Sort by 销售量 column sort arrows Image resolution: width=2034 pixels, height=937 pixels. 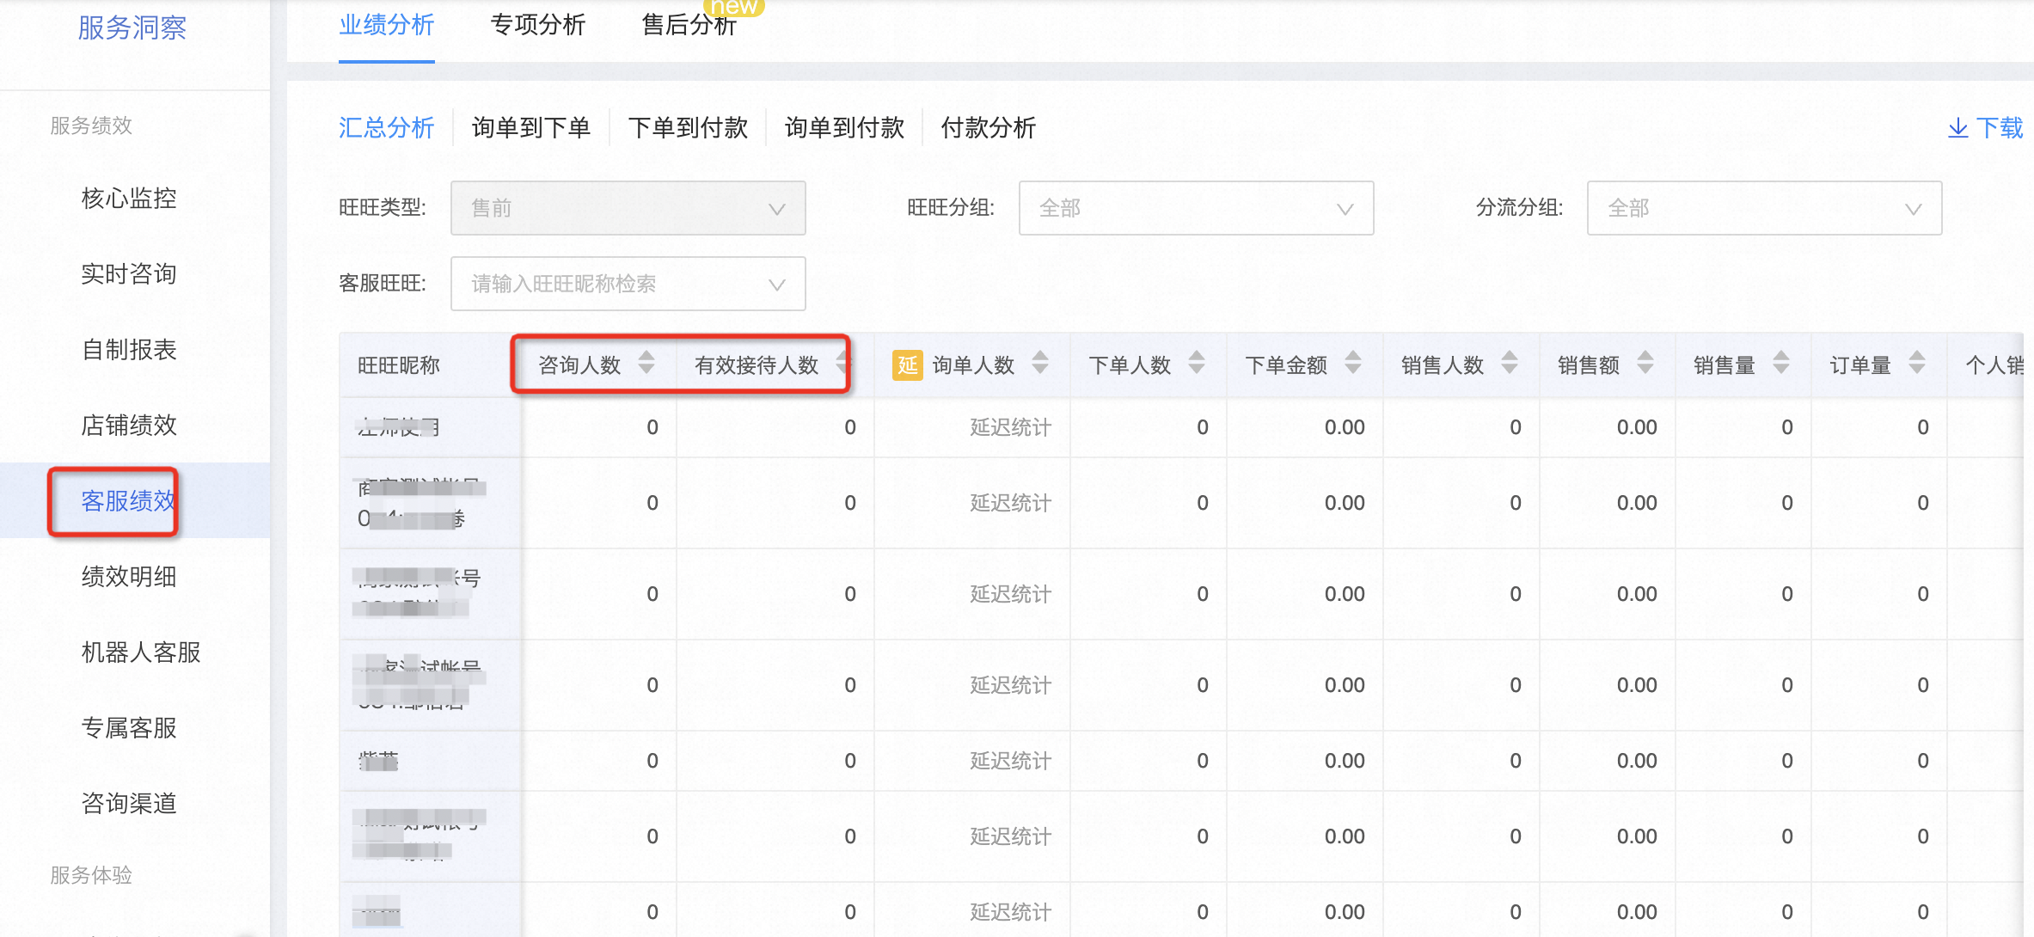point(1781,364)
